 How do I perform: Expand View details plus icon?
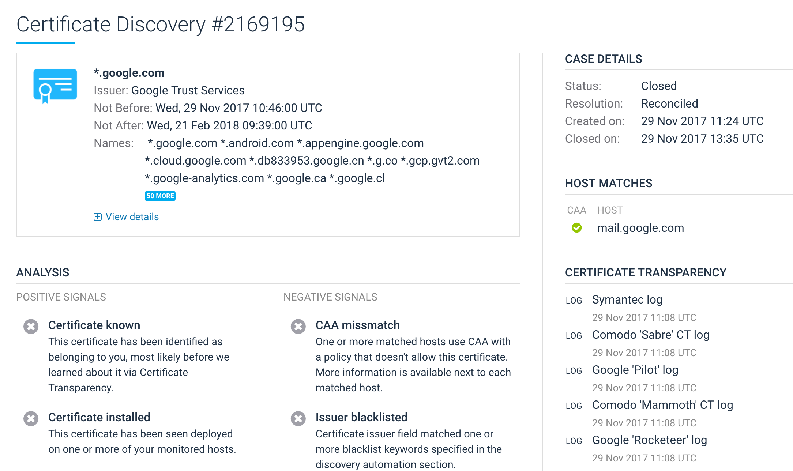98,217
